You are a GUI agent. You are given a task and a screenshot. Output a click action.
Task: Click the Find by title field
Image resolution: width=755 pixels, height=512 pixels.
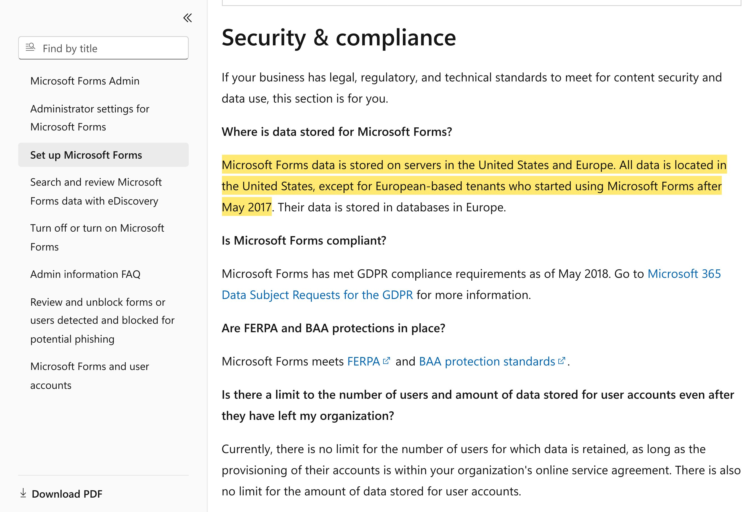pyautogui.click(x=103, y=48)
